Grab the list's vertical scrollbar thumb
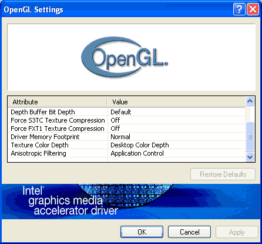The width and height of the screenshot is (262, 244). coord(250,137)
